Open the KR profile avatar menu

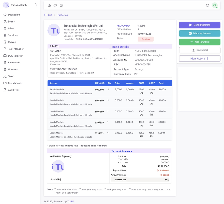(x=215, y=5)
